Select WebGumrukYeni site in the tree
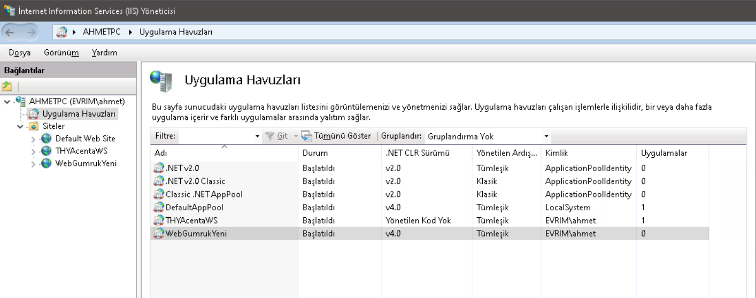 (x=86, y=163)
